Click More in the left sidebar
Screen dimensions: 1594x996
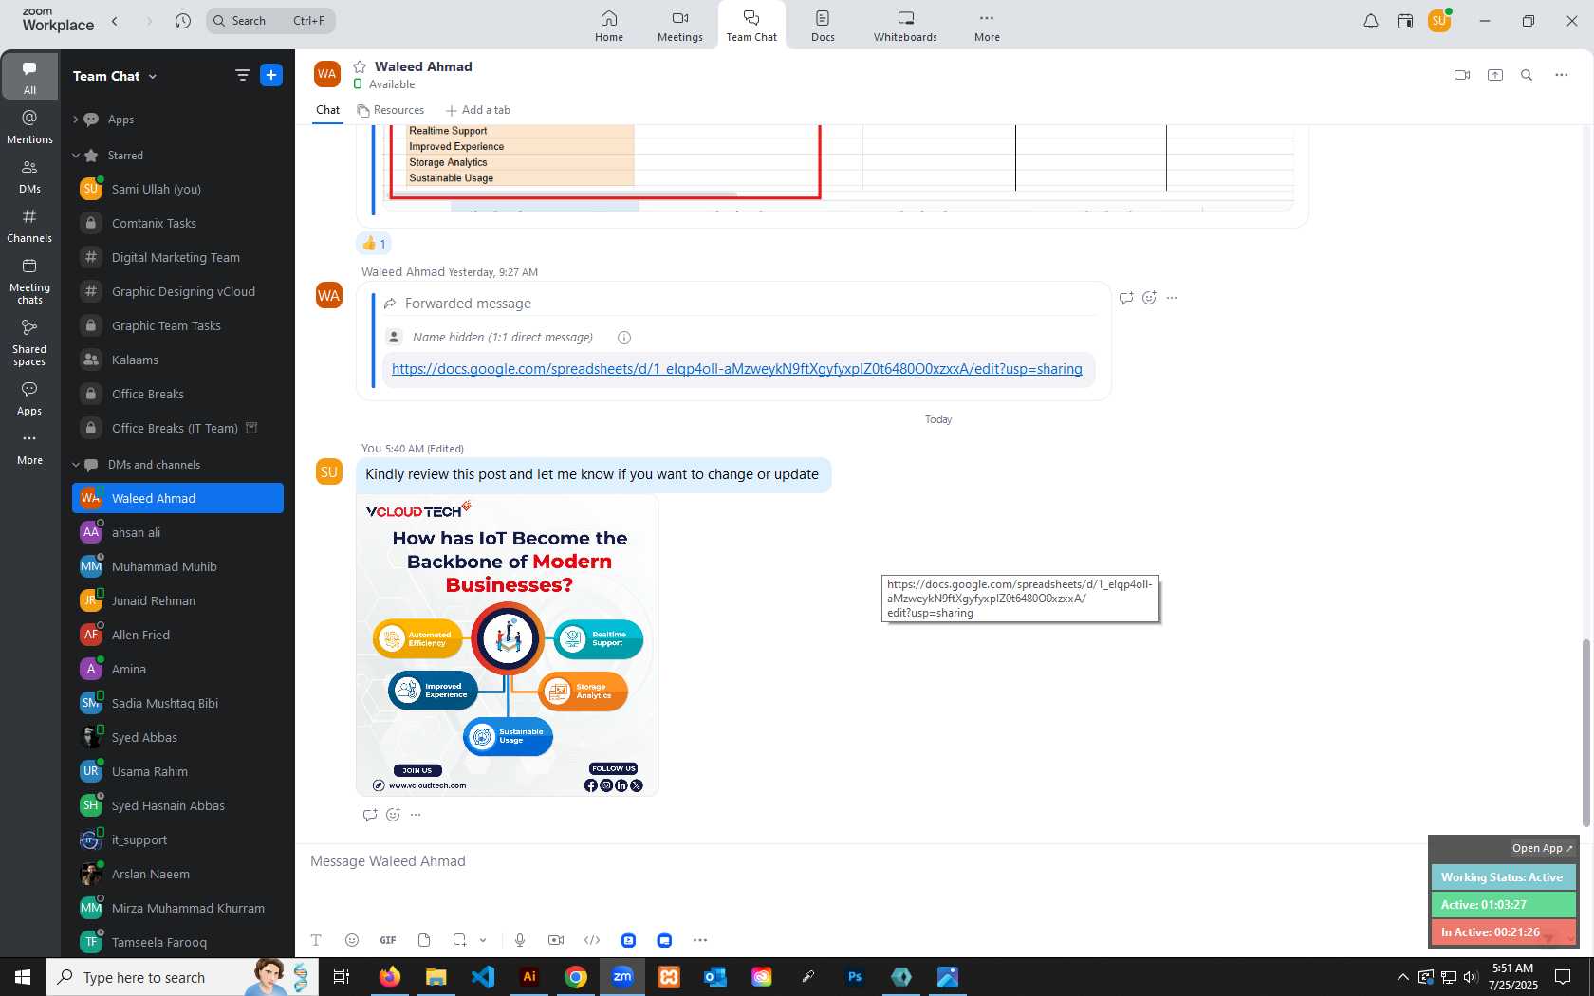[29, 448]
